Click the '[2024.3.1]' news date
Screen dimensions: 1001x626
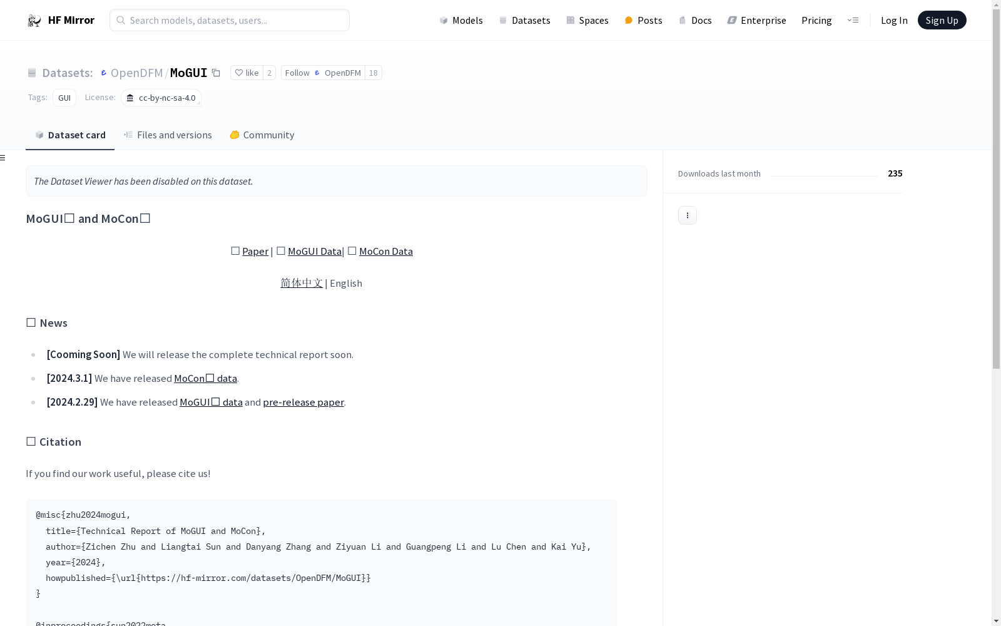(69, 378)
